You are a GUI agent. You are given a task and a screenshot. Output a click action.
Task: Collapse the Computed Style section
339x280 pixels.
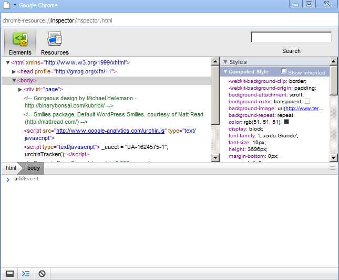(x=225, y=71)
